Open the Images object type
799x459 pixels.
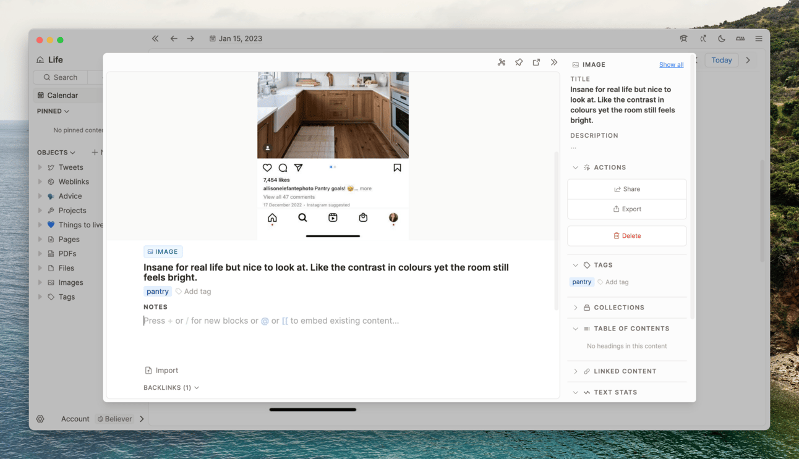(x=70, y=282)
